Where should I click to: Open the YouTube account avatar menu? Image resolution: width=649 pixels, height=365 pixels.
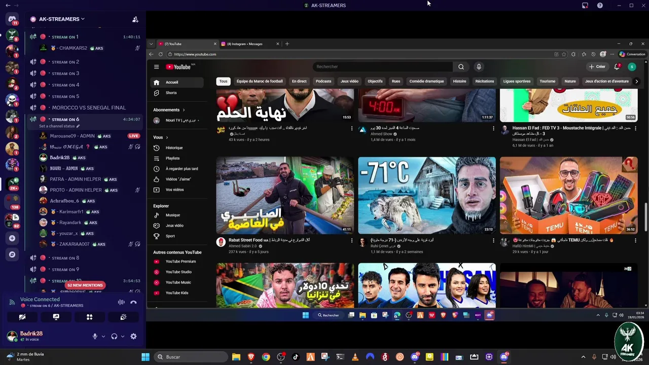(x=632, y=67)
